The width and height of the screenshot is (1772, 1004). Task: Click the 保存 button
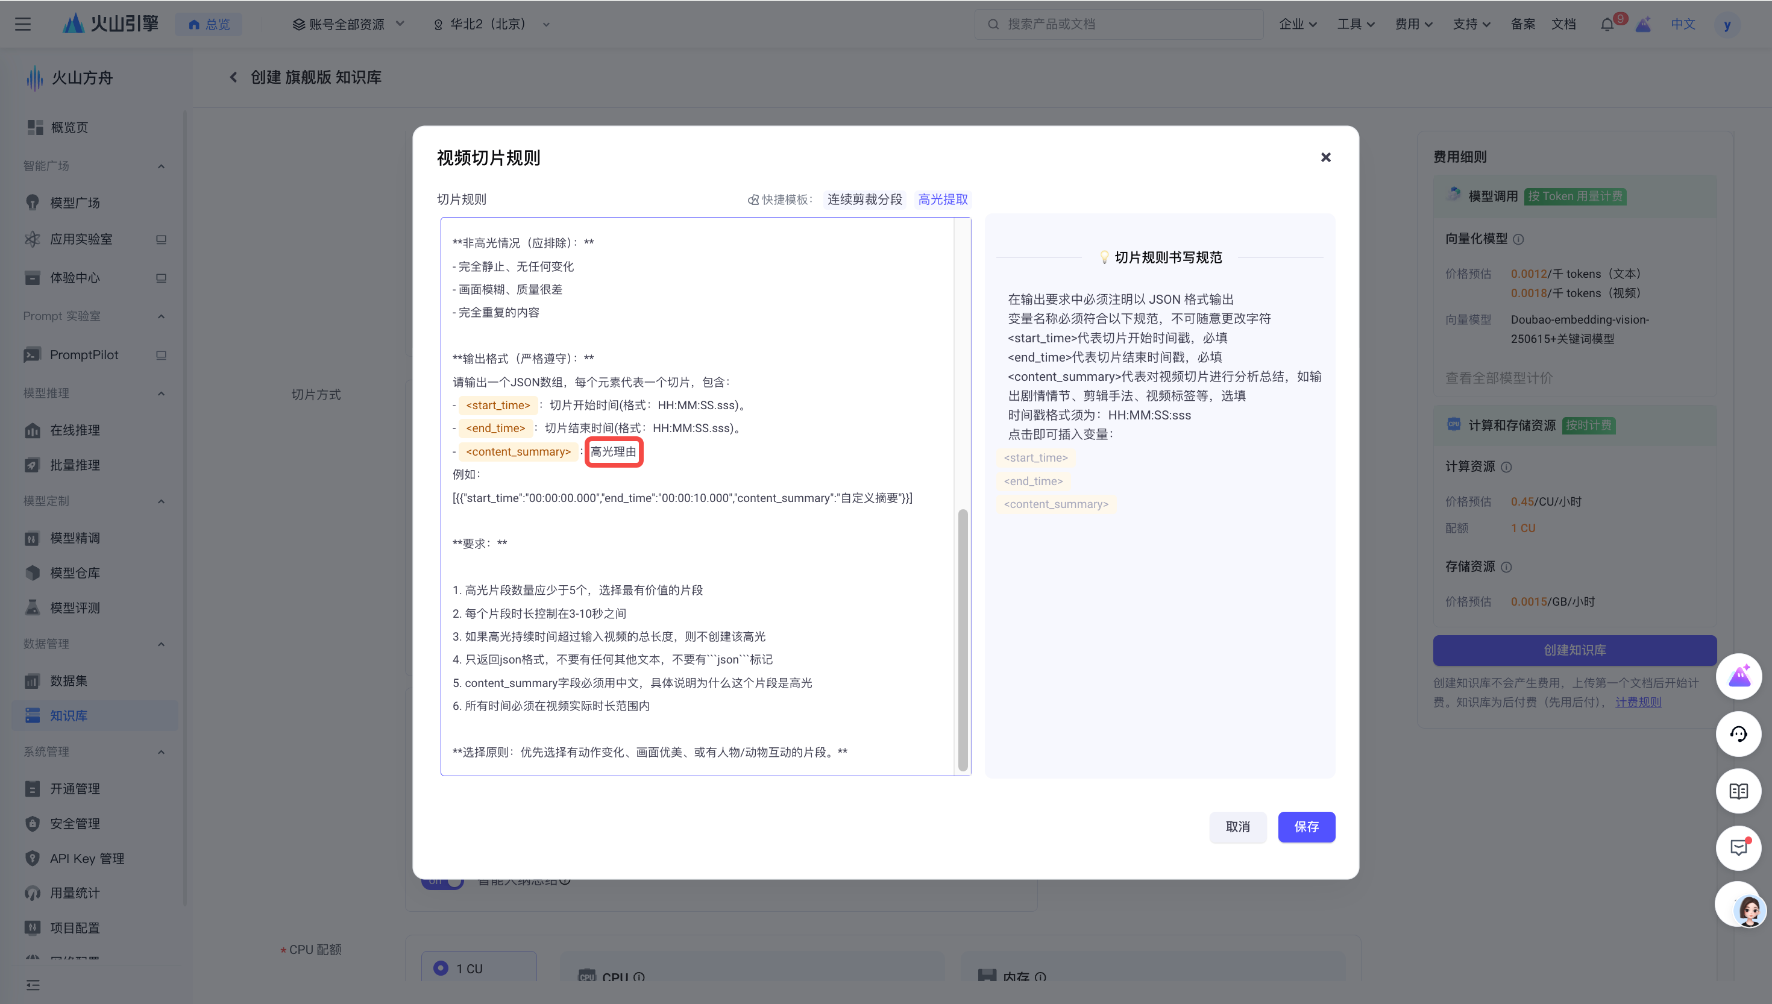(x=1306, y=826)
